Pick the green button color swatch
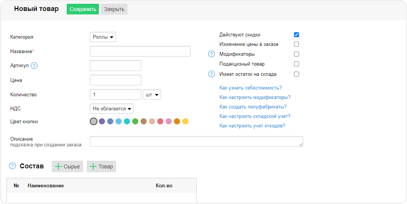407x204 pixels. [135, 121]
